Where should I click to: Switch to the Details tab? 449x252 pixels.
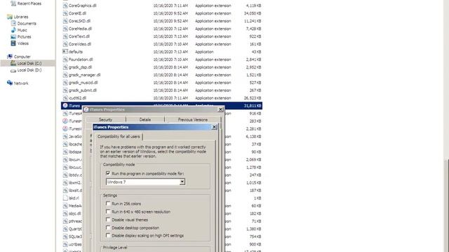tap(145, 120)
